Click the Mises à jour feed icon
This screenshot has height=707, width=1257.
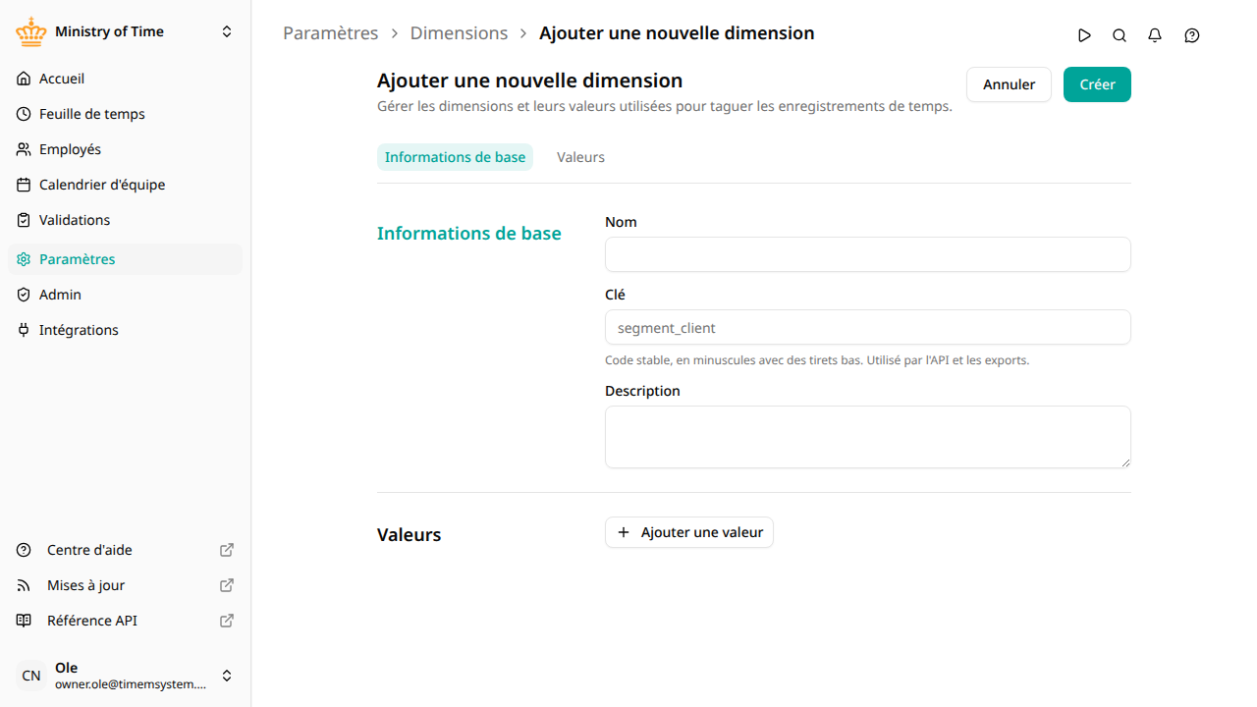pyautogui.click(x=24, y=585)
